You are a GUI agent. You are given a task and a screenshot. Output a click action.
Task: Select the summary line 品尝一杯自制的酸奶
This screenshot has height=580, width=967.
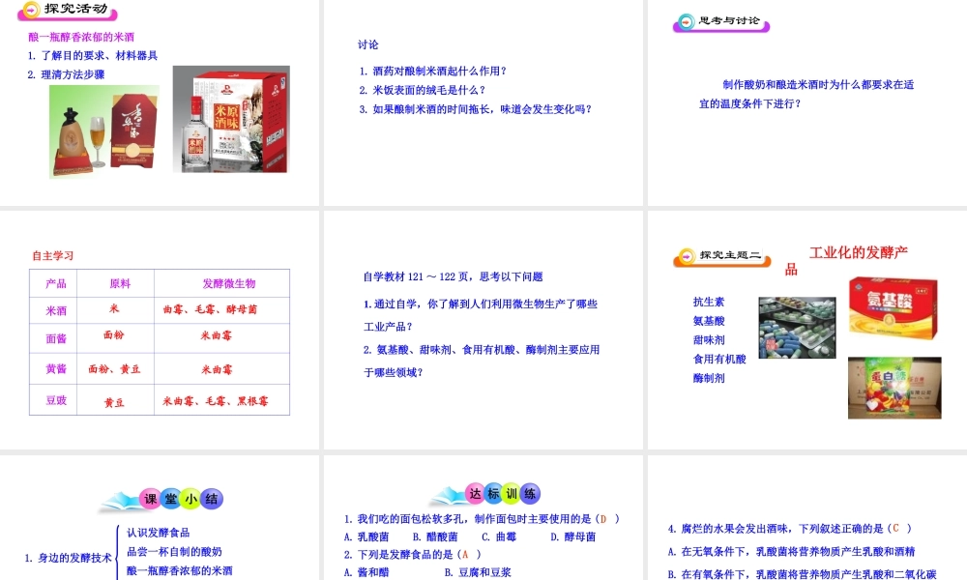[x=174, y=552]
